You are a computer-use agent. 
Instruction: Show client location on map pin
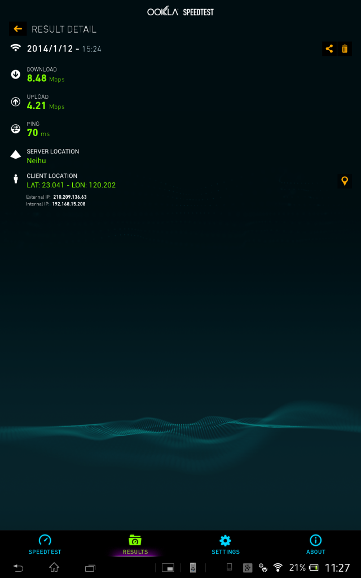(x=345, y=181)
